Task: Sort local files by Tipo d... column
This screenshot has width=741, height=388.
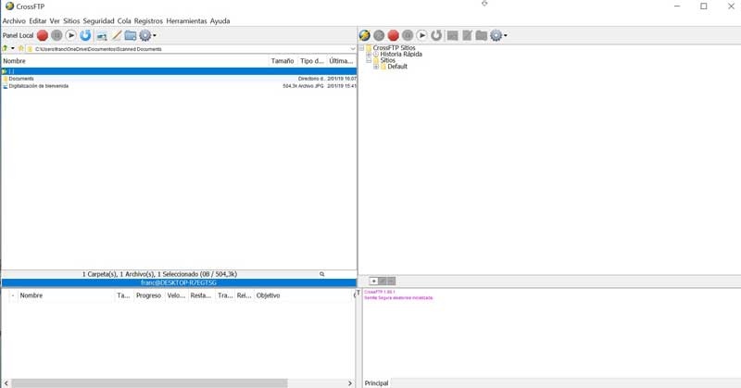Action: [x=312, y=61]
